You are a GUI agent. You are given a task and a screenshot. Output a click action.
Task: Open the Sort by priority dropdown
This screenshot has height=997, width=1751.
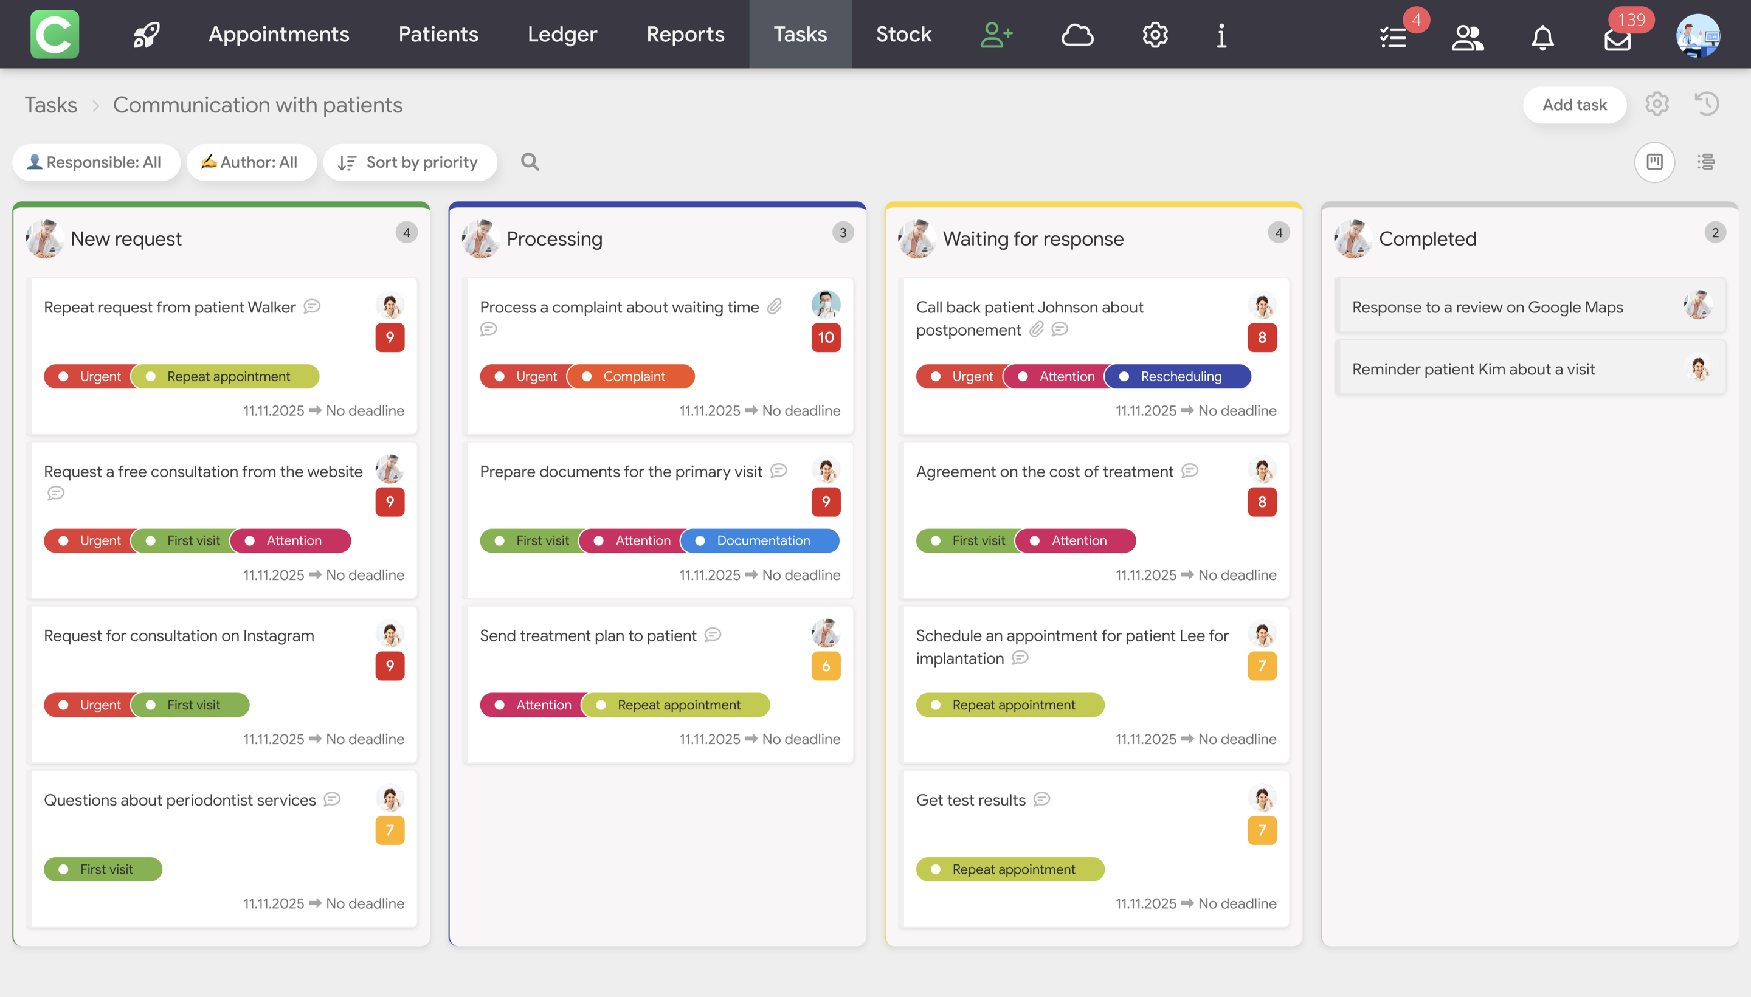pos(410,162)
